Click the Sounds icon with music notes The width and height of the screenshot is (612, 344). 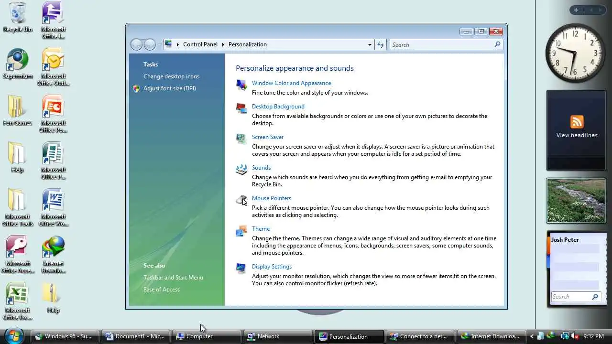241,170
